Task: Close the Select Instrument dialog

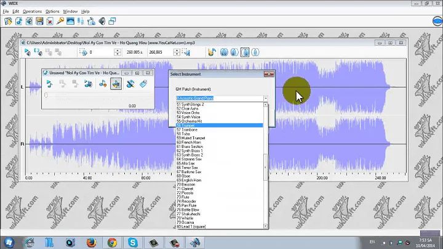Action: click(x=269, y=74)
